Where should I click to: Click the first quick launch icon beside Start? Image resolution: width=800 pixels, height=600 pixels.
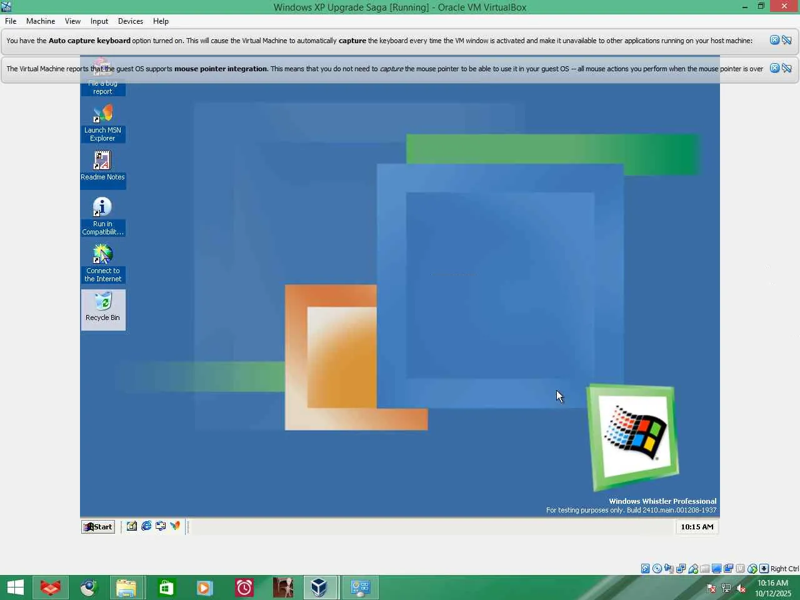pyautogui.click(x=132, y=526)
